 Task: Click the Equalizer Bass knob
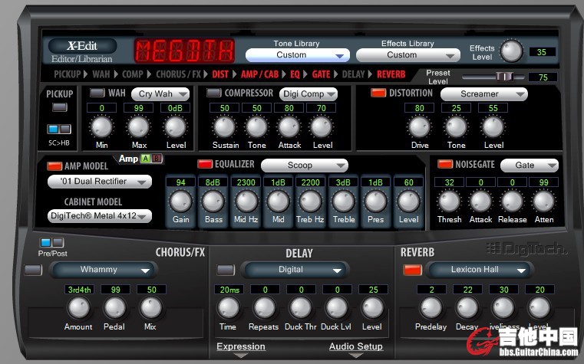click(213, 201)
